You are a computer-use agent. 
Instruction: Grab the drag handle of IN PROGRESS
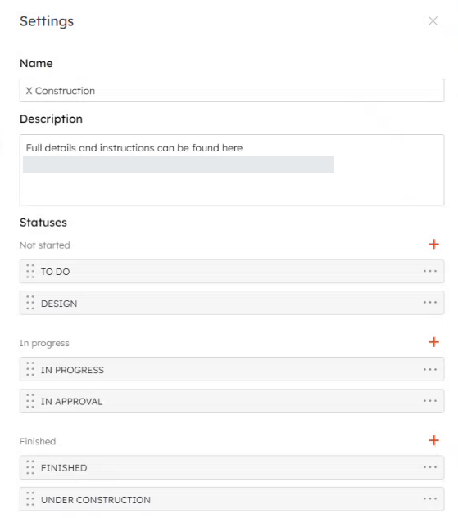pos(30,369)
